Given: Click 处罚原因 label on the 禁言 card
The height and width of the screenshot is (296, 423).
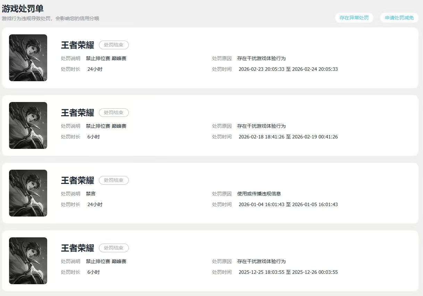Looking at the screenshot, I should point(222,194).
